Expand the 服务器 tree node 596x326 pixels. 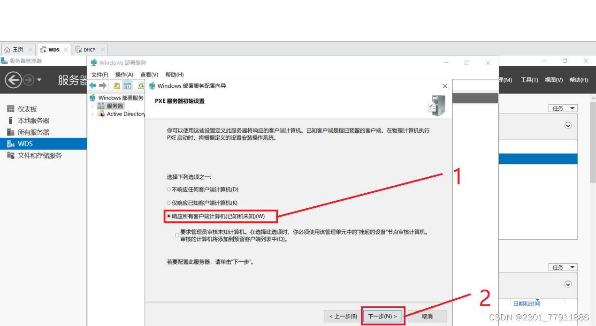point(92,106)
